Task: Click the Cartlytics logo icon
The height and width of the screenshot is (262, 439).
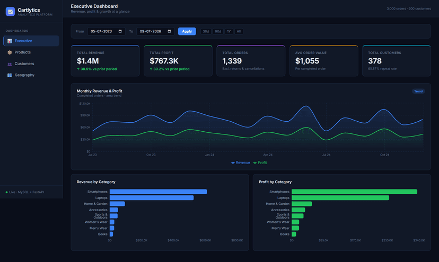Action: pyautogui.click(x=11, y=12)
